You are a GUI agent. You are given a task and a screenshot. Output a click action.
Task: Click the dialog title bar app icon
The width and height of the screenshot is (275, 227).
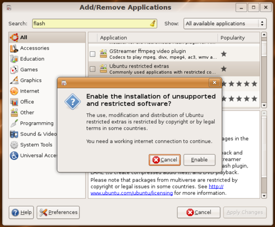pyautogui.click(x=64, y=83)
